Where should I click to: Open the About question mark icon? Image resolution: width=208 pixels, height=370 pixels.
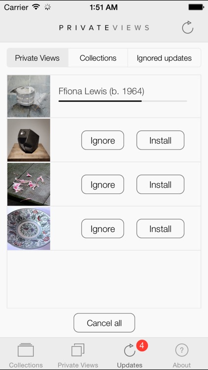click(x=181, y=350)
